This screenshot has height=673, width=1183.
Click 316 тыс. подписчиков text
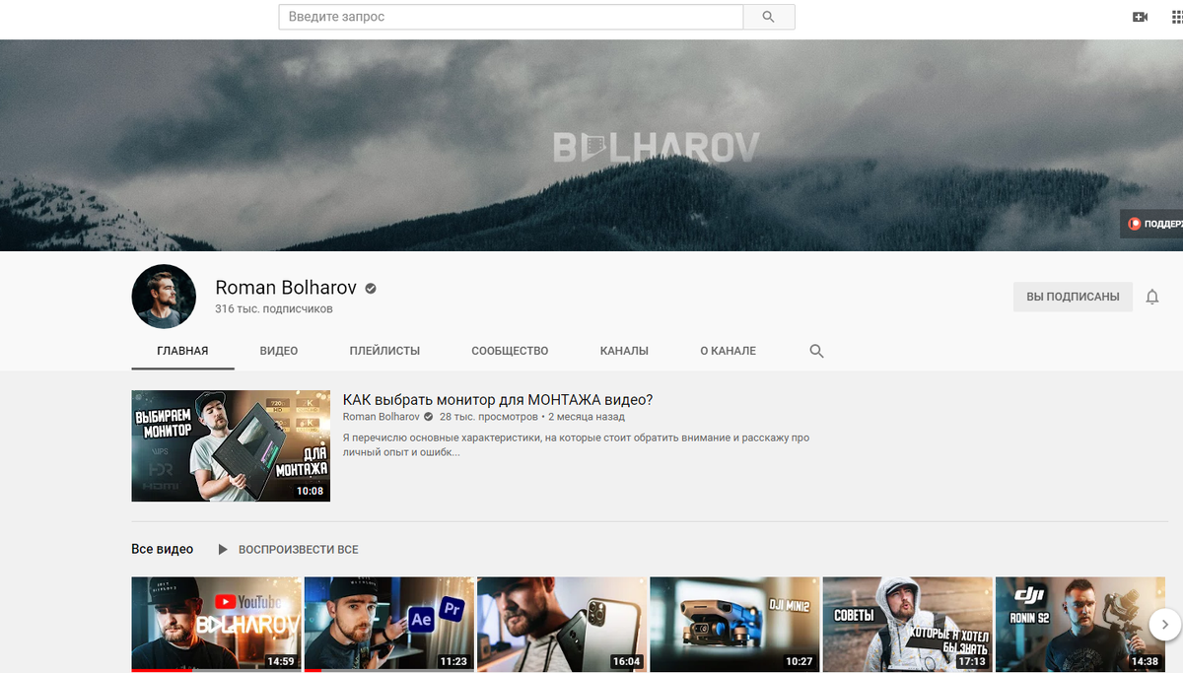(x=274, y=309)
